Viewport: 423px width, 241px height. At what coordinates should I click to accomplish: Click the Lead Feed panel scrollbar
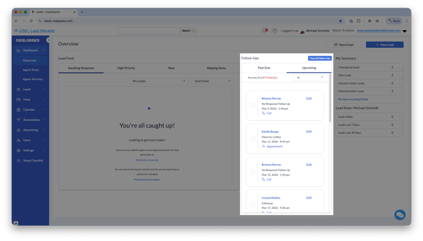(x=232, y=138)
